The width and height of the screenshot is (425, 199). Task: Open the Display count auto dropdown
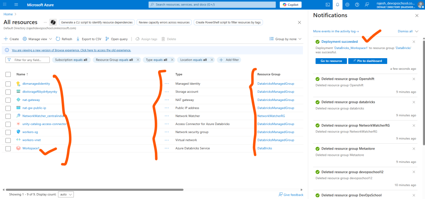[66, 195]
